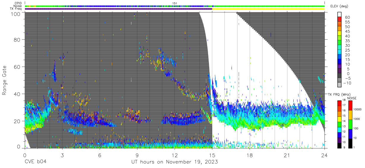Pick the blue 10–15 degree elevation swatch
Viewport: 365px width, 168px height.
pos(339,62)
